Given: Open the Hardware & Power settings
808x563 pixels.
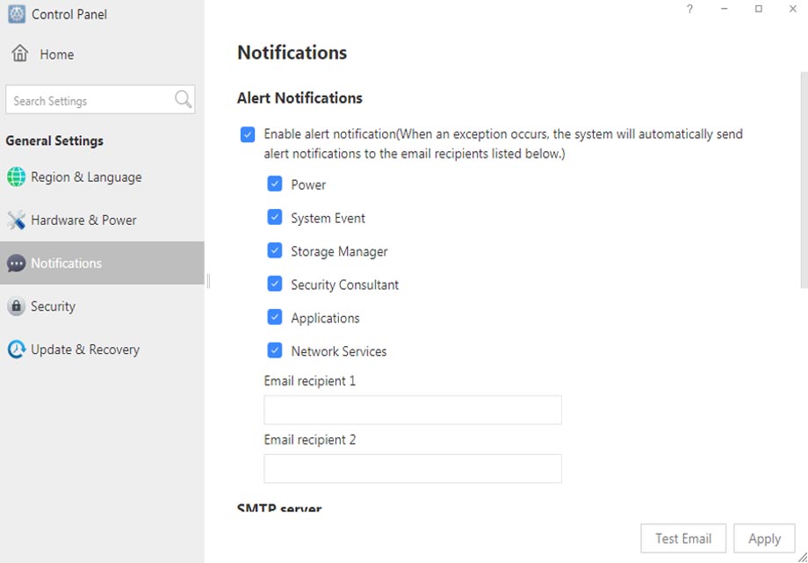Looking at the screenshot, I should 102,220.
